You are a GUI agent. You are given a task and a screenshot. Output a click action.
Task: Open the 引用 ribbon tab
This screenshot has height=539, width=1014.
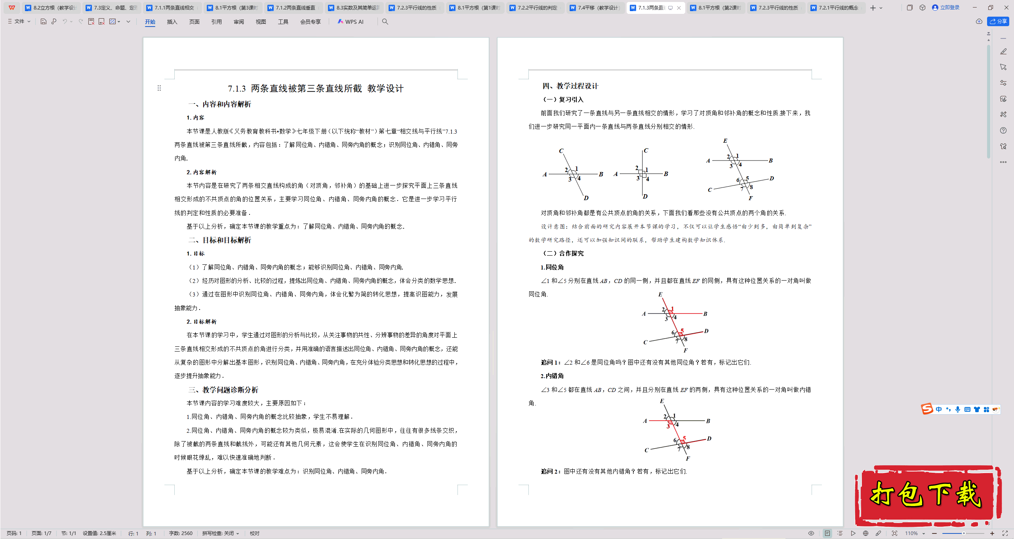[x=216, y=22]
